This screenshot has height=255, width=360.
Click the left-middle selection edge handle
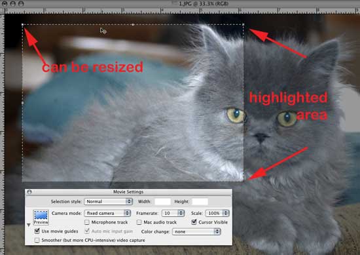coord(22,103)
